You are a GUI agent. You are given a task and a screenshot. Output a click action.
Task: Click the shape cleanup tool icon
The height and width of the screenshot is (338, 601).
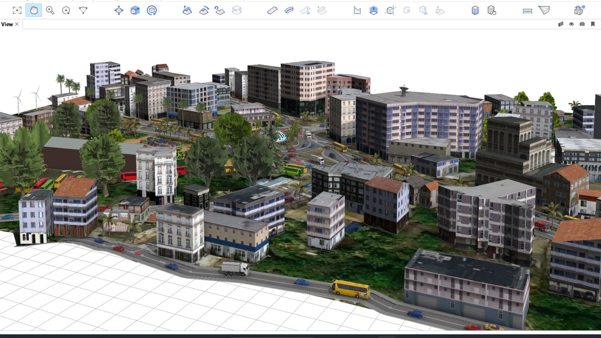[x=423, y=10]
